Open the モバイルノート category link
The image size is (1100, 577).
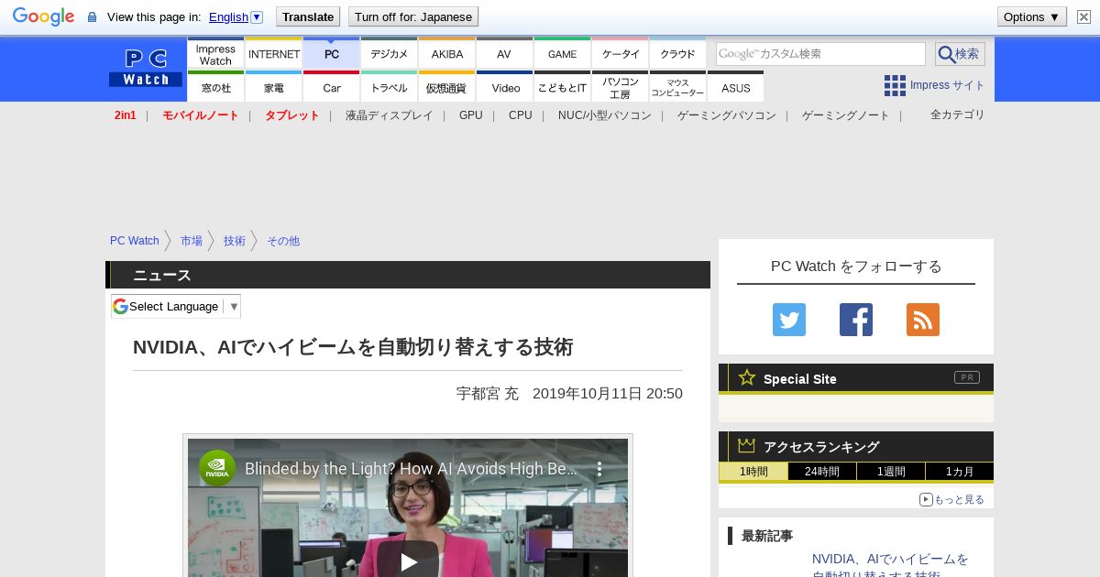201,115
